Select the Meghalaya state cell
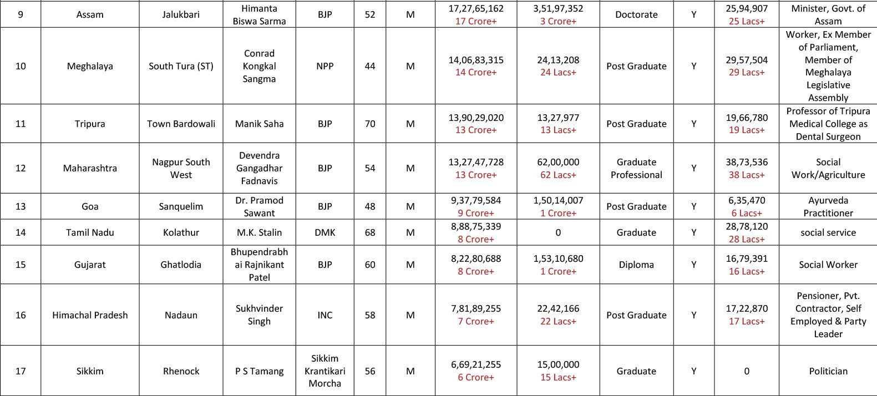The width and height of the screenshot is (877, 396). pyautogui.click(x=90, y=66)
